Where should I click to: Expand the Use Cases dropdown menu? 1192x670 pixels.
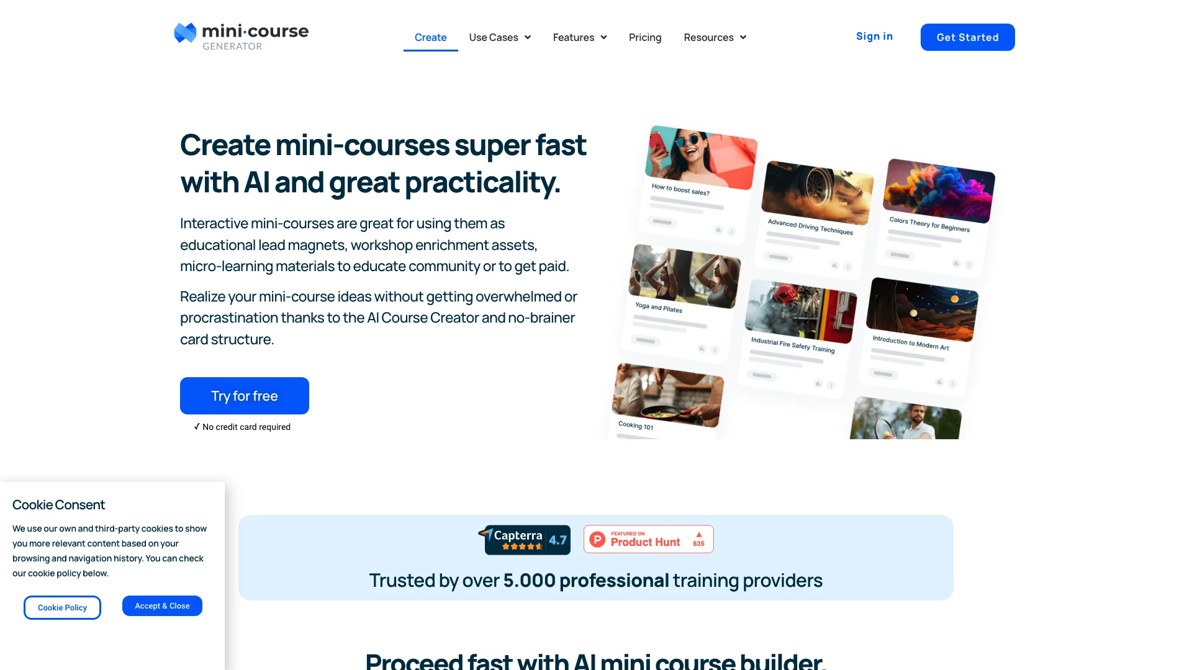(499, 37)
